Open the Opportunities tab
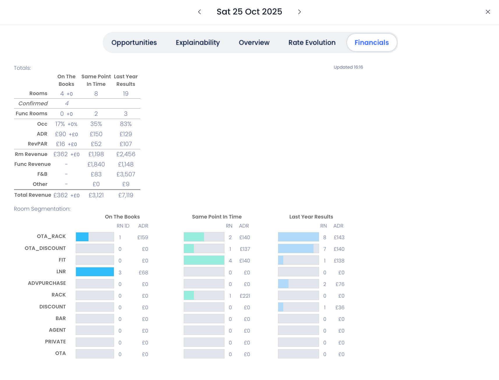This screenshot has height=380, width=499. 134,42
